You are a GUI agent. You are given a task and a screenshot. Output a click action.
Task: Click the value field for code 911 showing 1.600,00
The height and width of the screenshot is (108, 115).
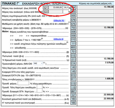tap(95, 79)
